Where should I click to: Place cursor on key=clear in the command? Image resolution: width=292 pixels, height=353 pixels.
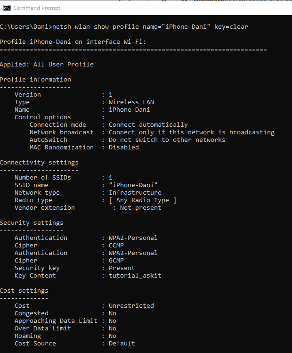click(231, 27)
